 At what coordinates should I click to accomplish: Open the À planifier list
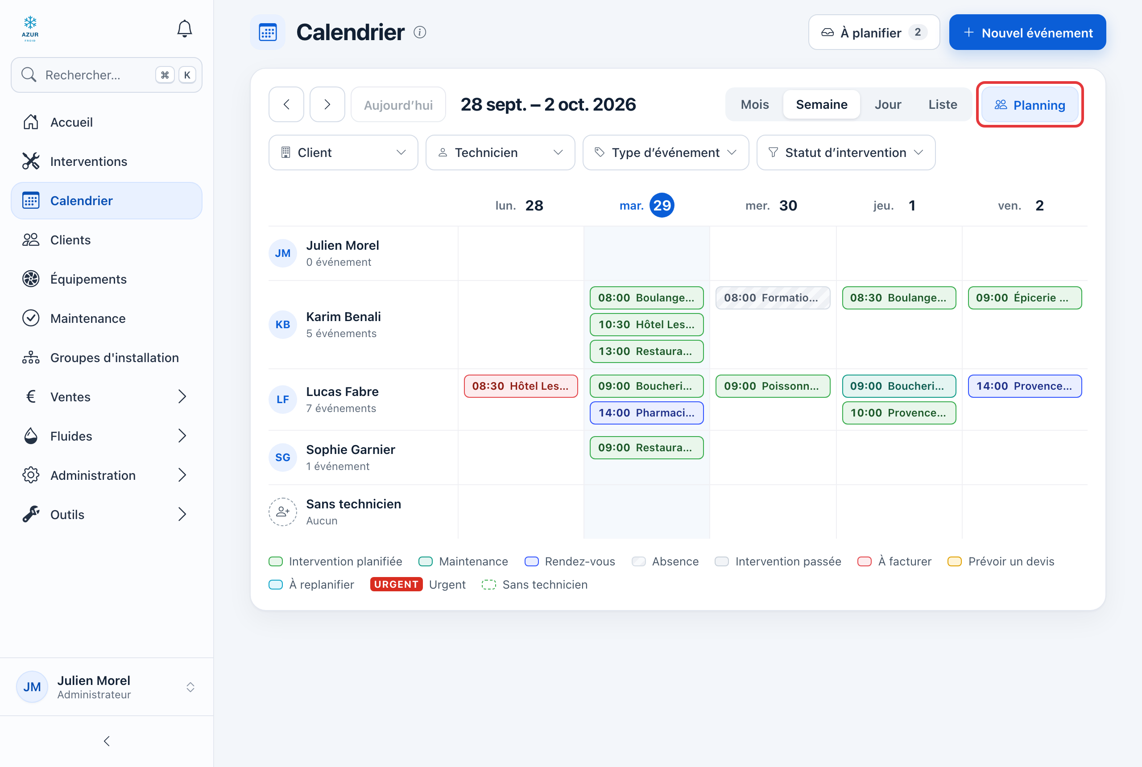pyautogui.click(x=874, y=32)
